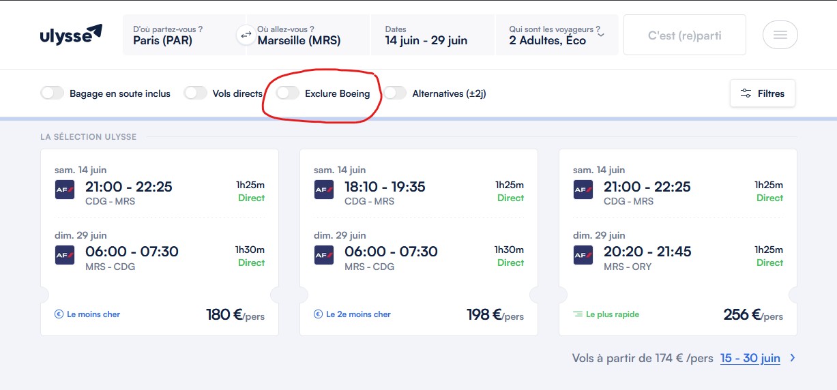
Task: Swap departure and destination cities
Action: 246,35
